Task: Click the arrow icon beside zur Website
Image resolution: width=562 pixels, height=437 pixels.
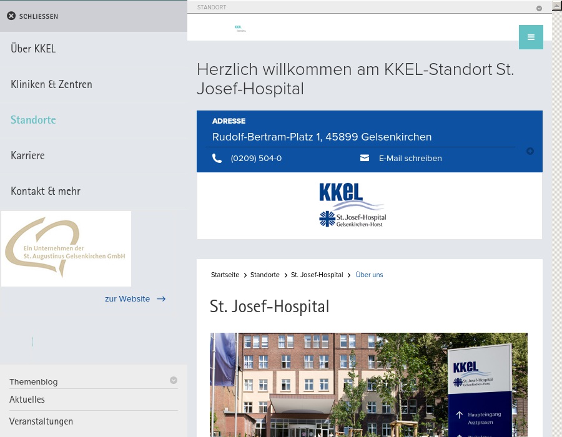Action: pyautogui.click(x=160, y=298)
